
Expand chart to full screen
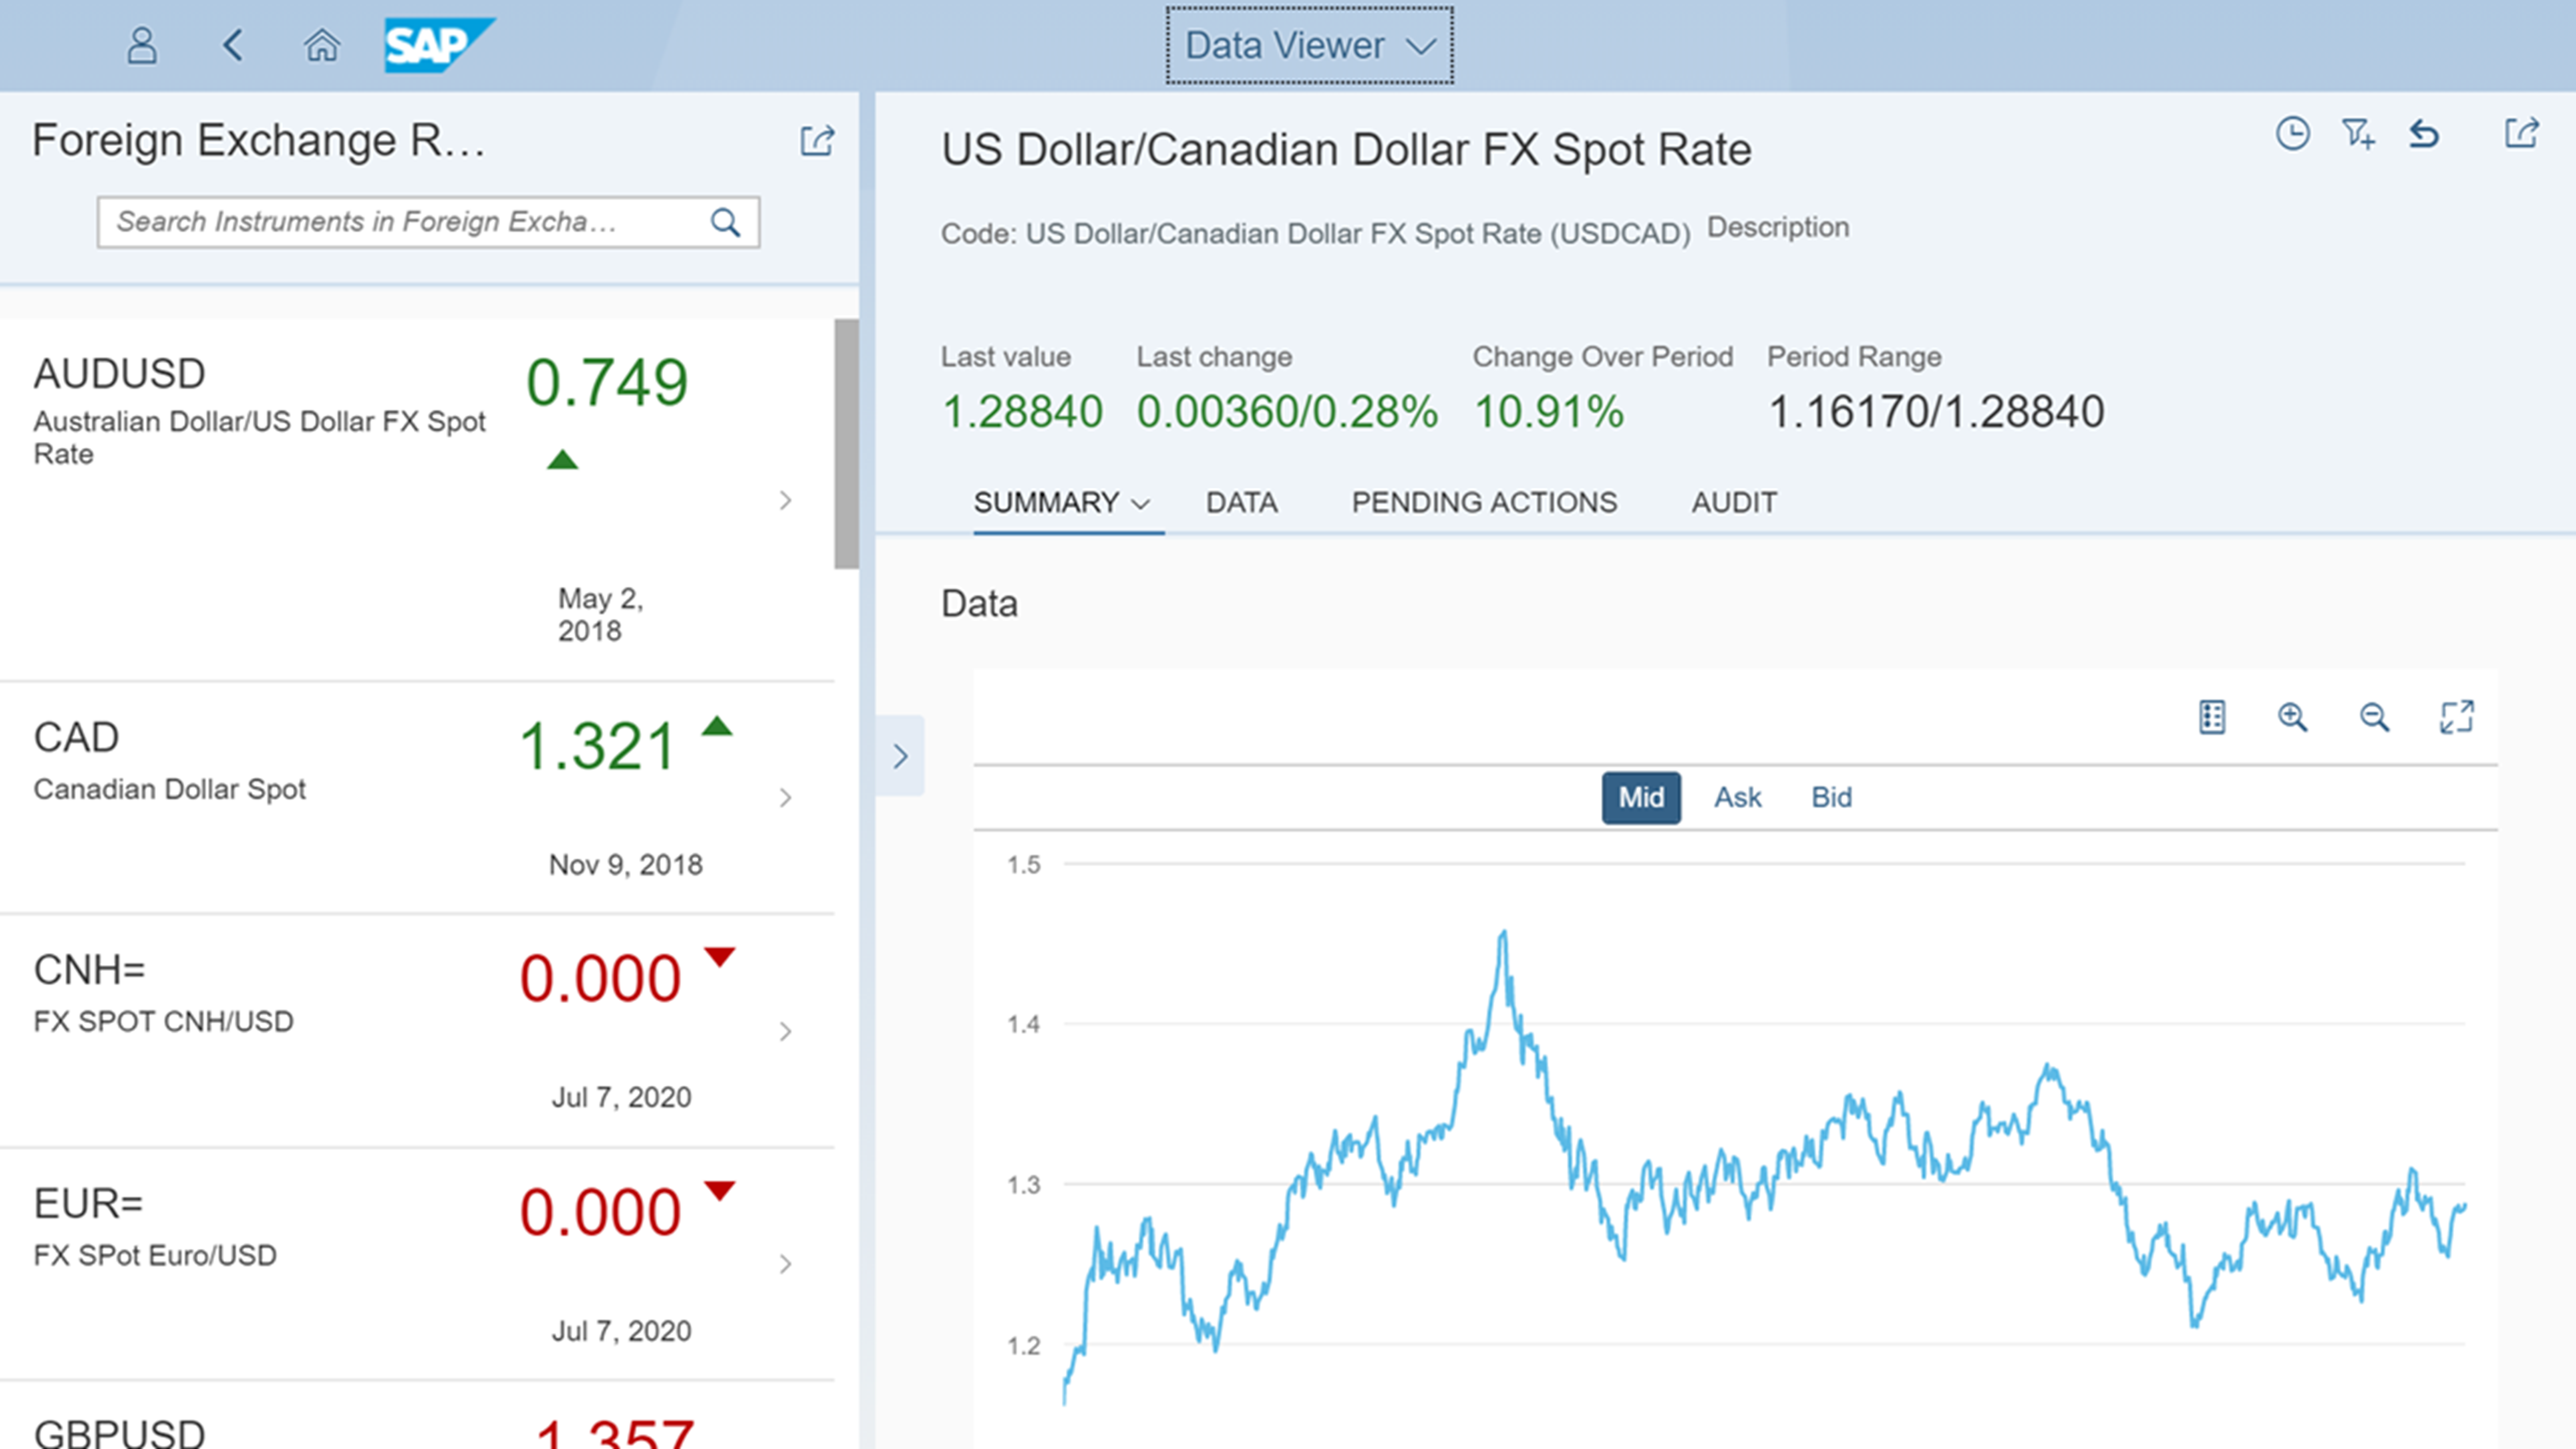2456,717
